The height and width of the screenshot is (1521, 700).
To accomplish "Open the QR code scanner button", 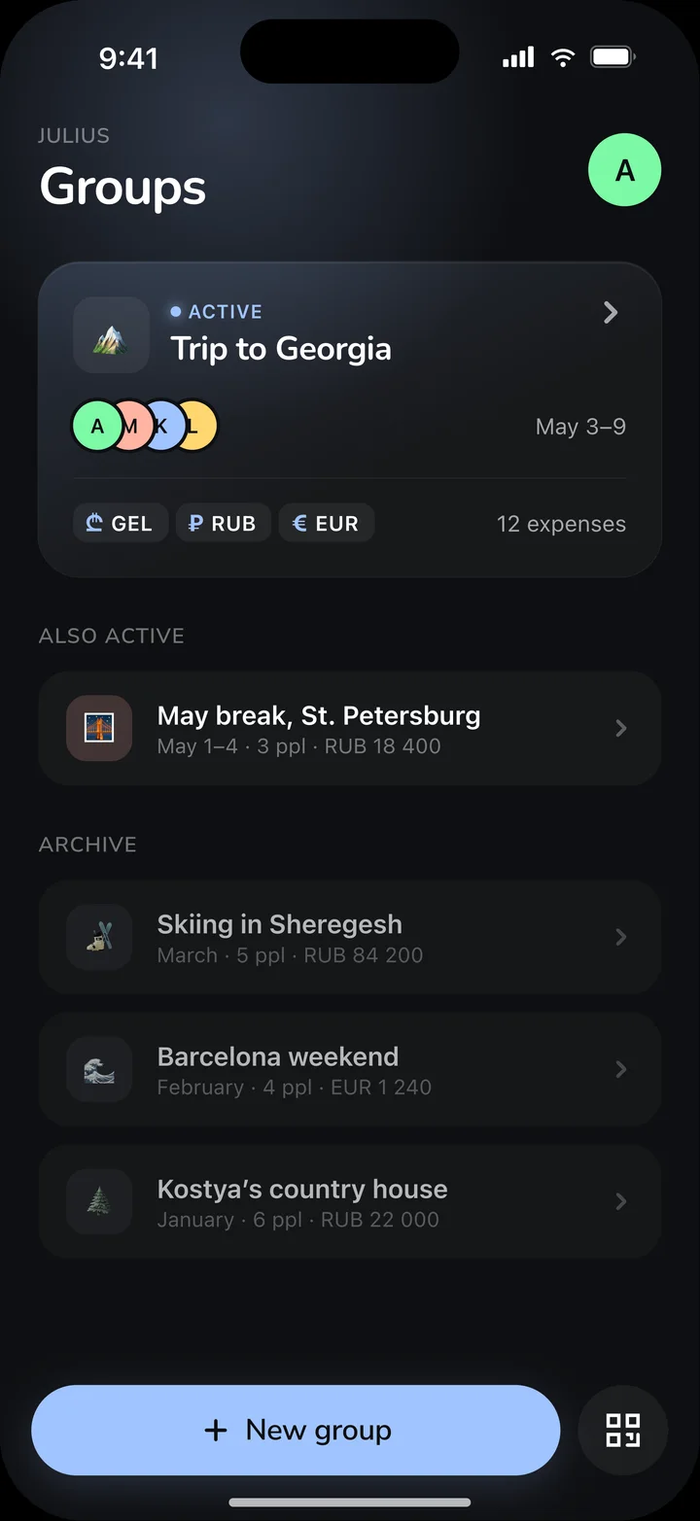I will coord(622,1430).
